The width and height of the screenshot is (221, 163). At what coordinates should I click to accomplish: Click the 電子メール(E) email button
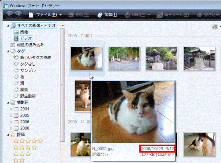pyautogui.click(x=173, y=15)
